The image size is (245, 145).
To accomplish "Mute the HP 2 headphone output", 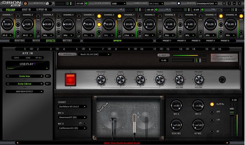I will (x=203, y=10).
